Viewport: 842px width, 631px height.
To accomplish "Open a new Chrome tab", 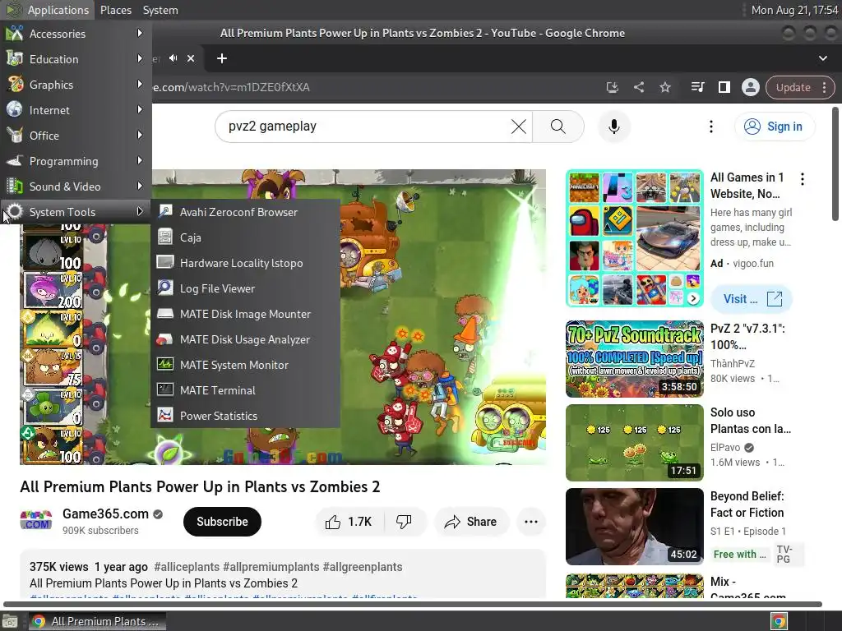I will pyautogui.click(x=222, y=58).
